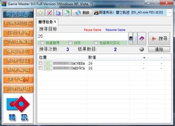Click the gray round status indicator
This screenshot has width=175, height=126.
(x=142, y=49)
